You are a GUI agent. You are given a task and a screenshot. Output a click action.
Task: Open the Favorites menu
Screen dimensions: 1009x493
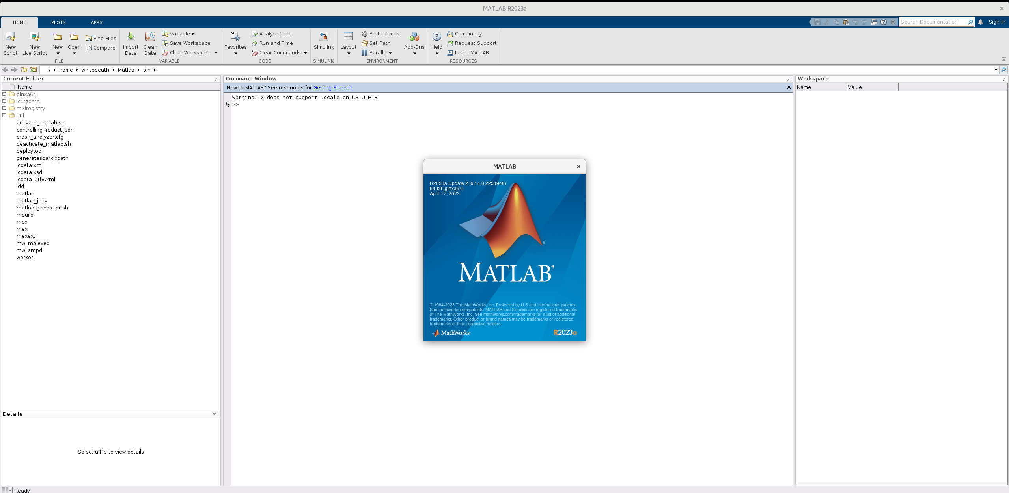click(x=235, y=43)
